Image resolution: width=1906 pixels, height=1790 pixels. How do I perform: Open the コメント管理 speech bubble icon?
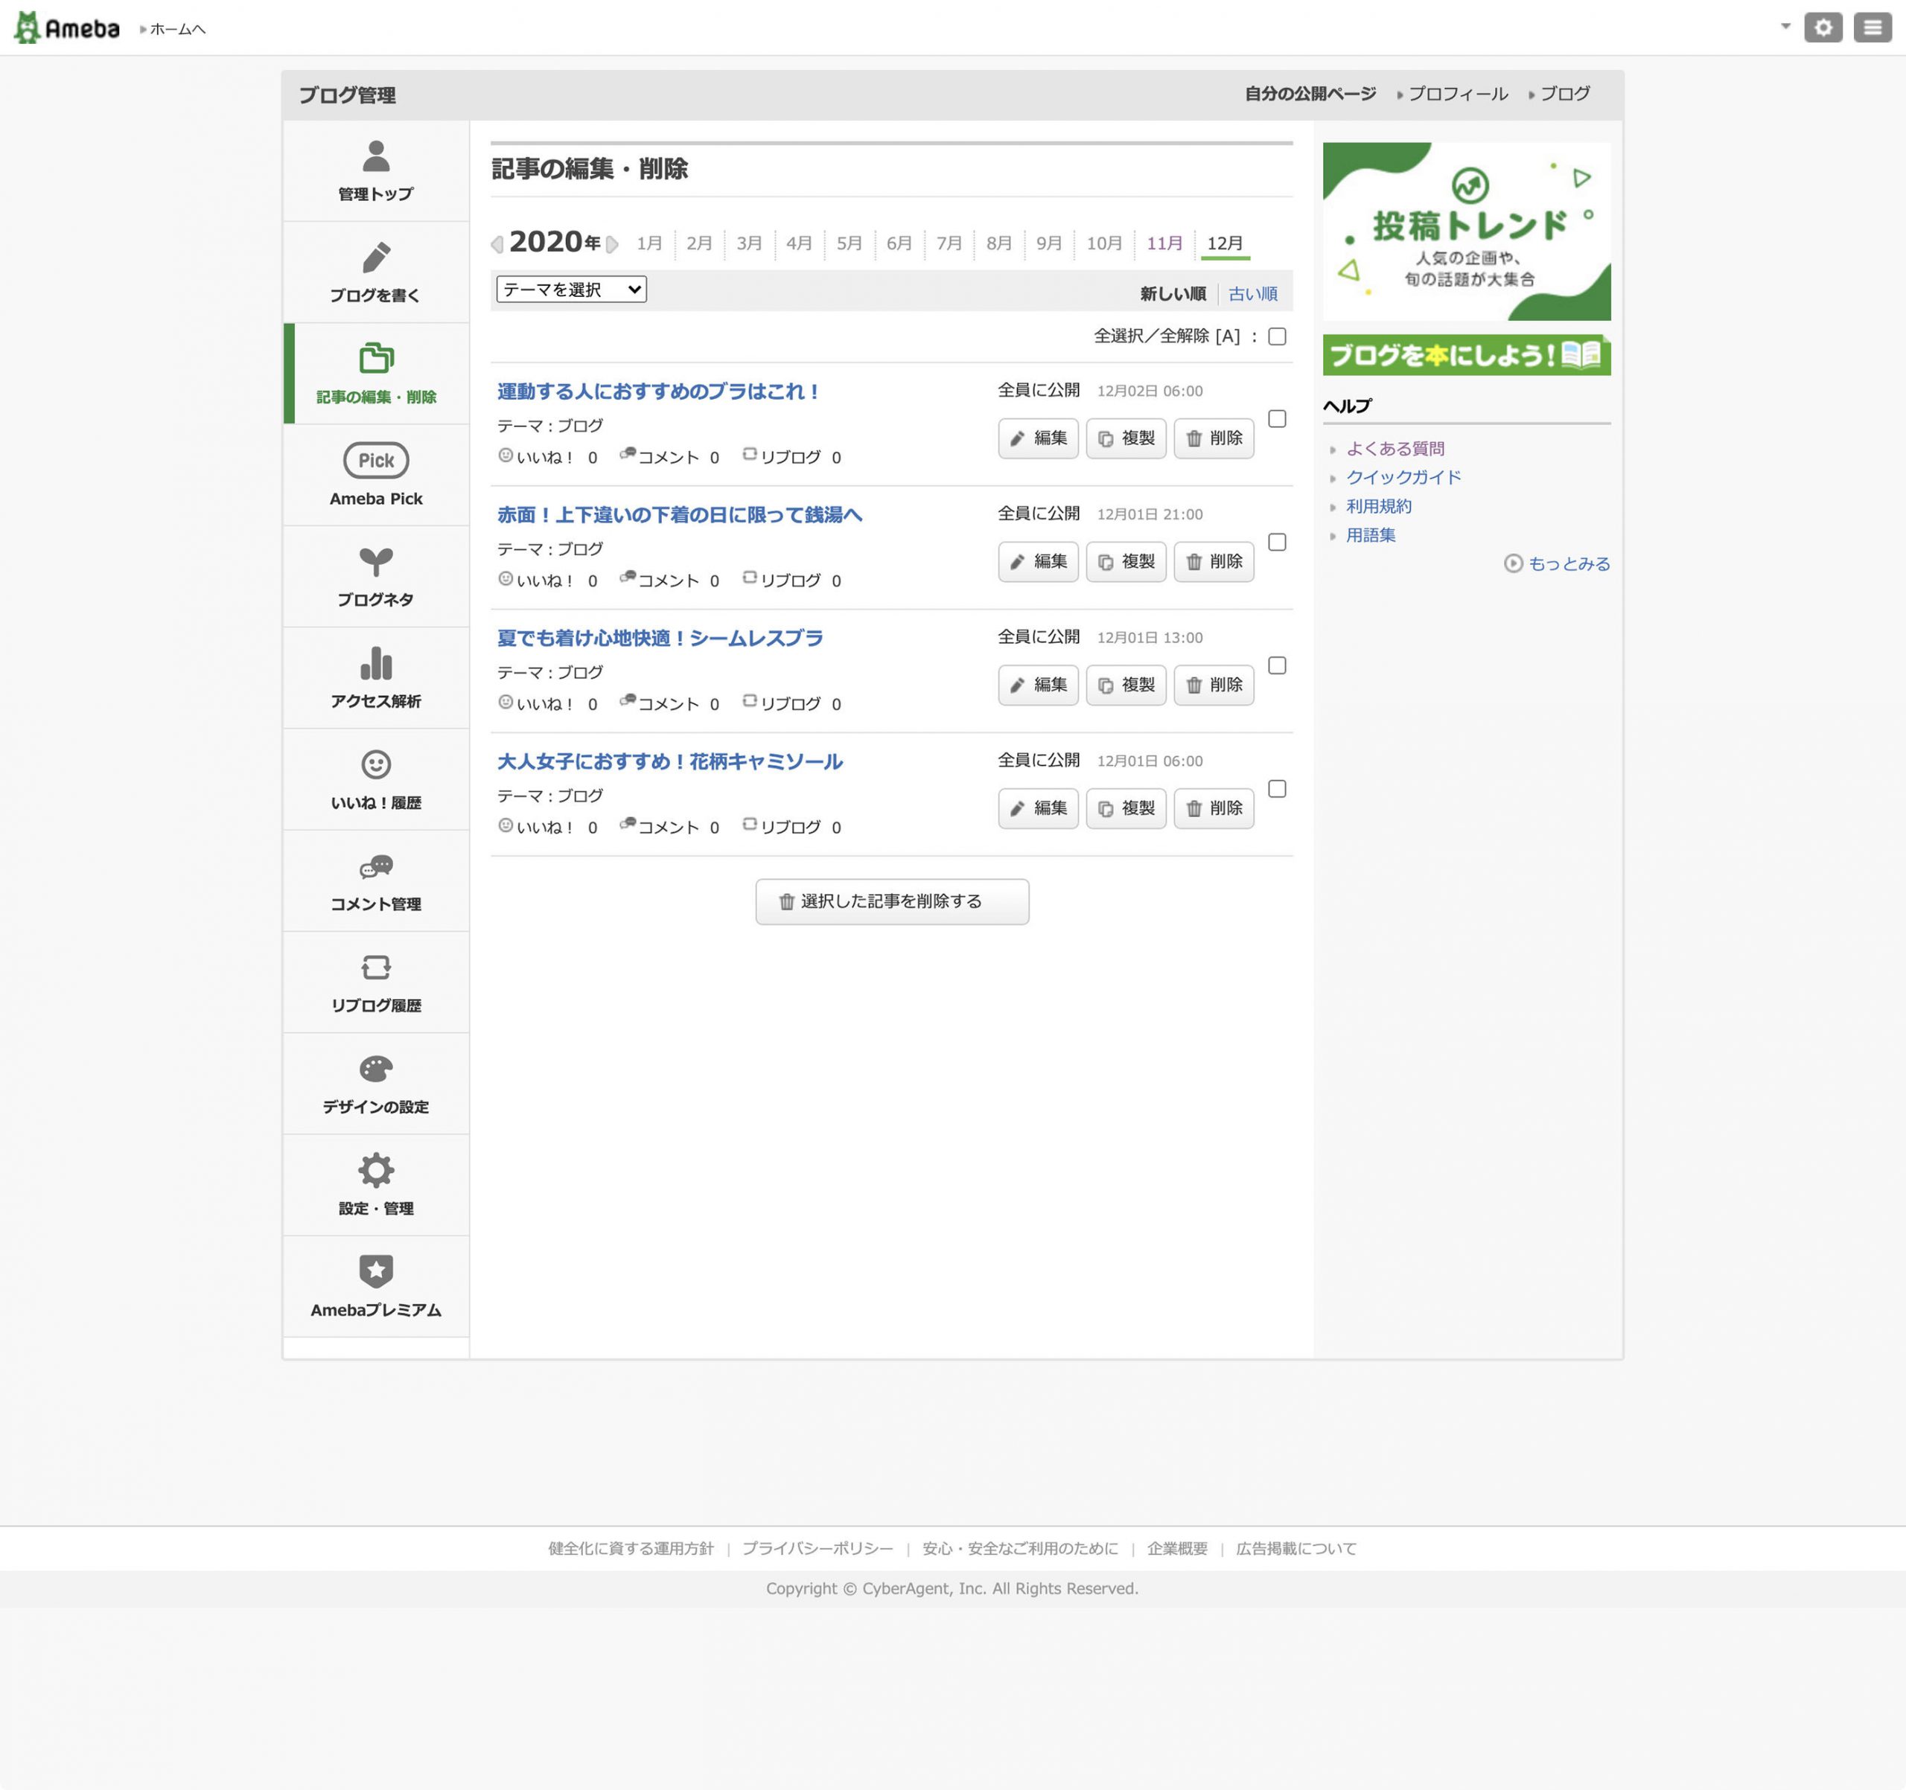(x=376, y=866)
